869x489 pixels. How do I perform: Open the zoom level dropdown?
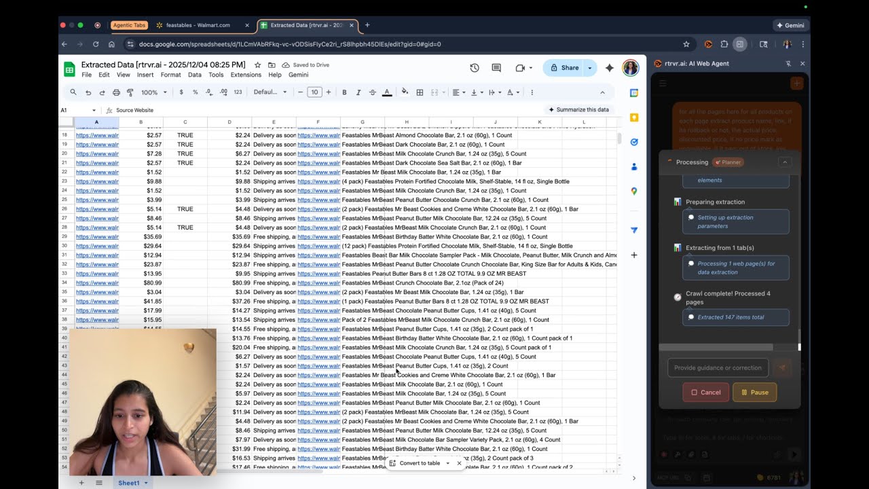[x=154, y=92]
